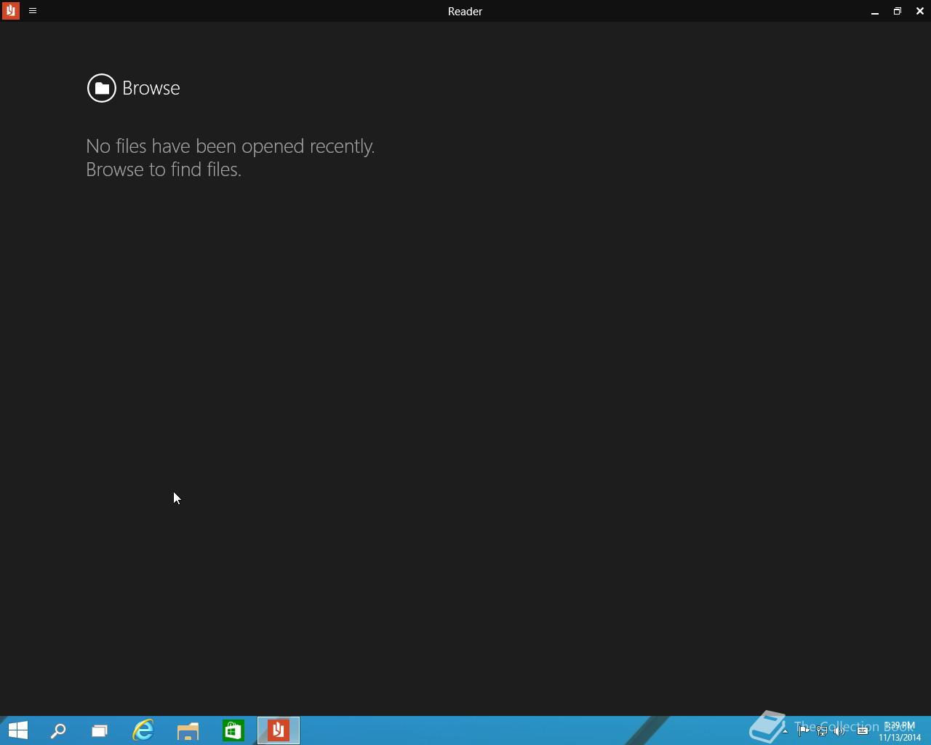931x745 pixels.
Task: Click 'No files have been opened recently.' text
Action: click(231, 146)
